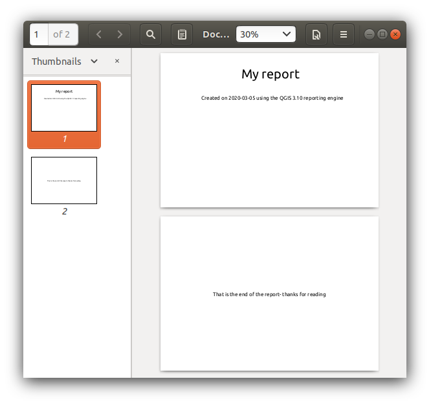Image resolution: width=431 pixels, height=405 pixels.
Task: Click the "My report" heading on page one
Action: tap(270, 74)
